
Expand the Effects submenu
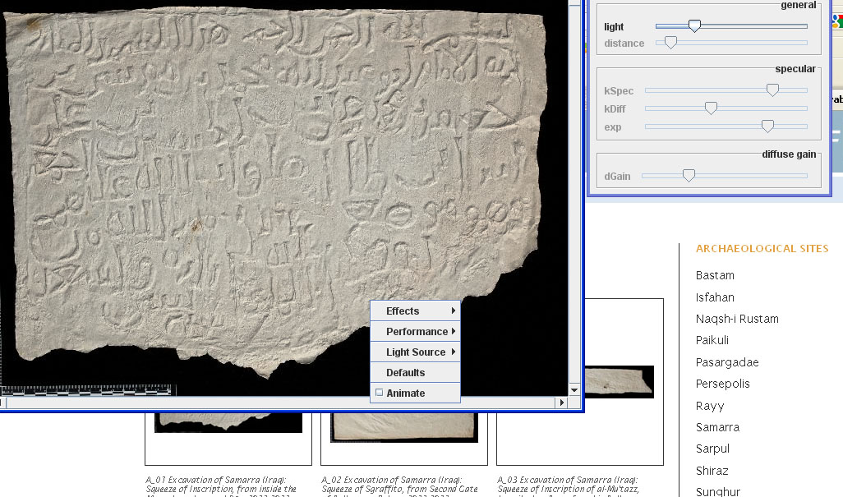[x=415, y=311]
